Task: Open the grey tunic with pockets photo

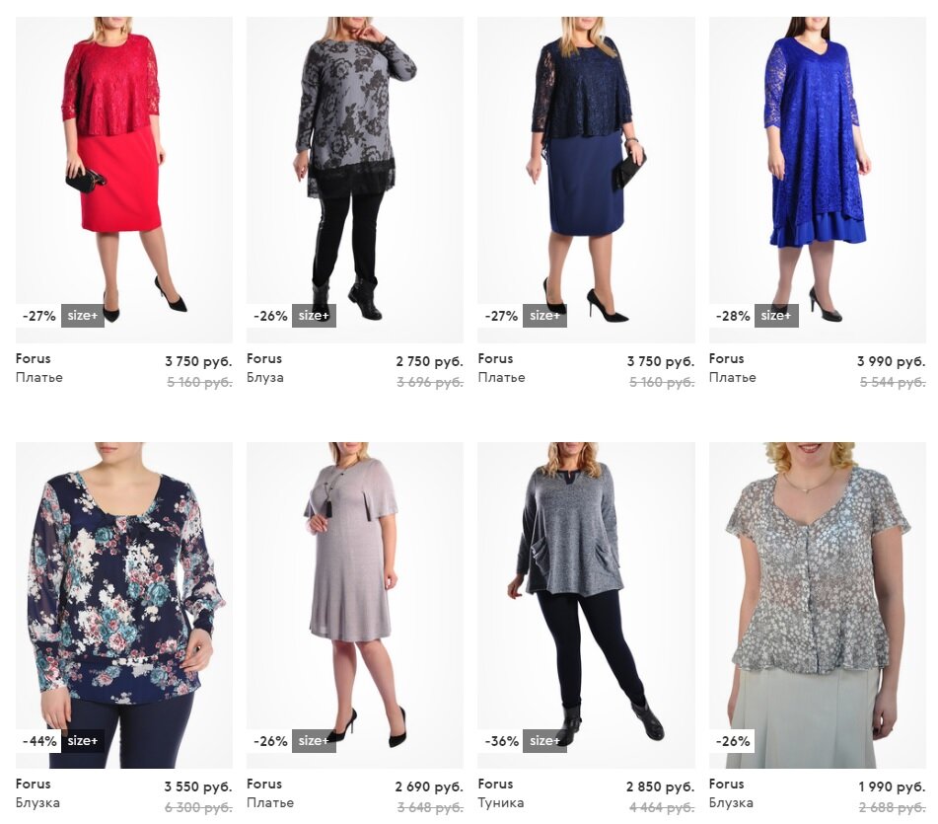Action: [586, 605]
